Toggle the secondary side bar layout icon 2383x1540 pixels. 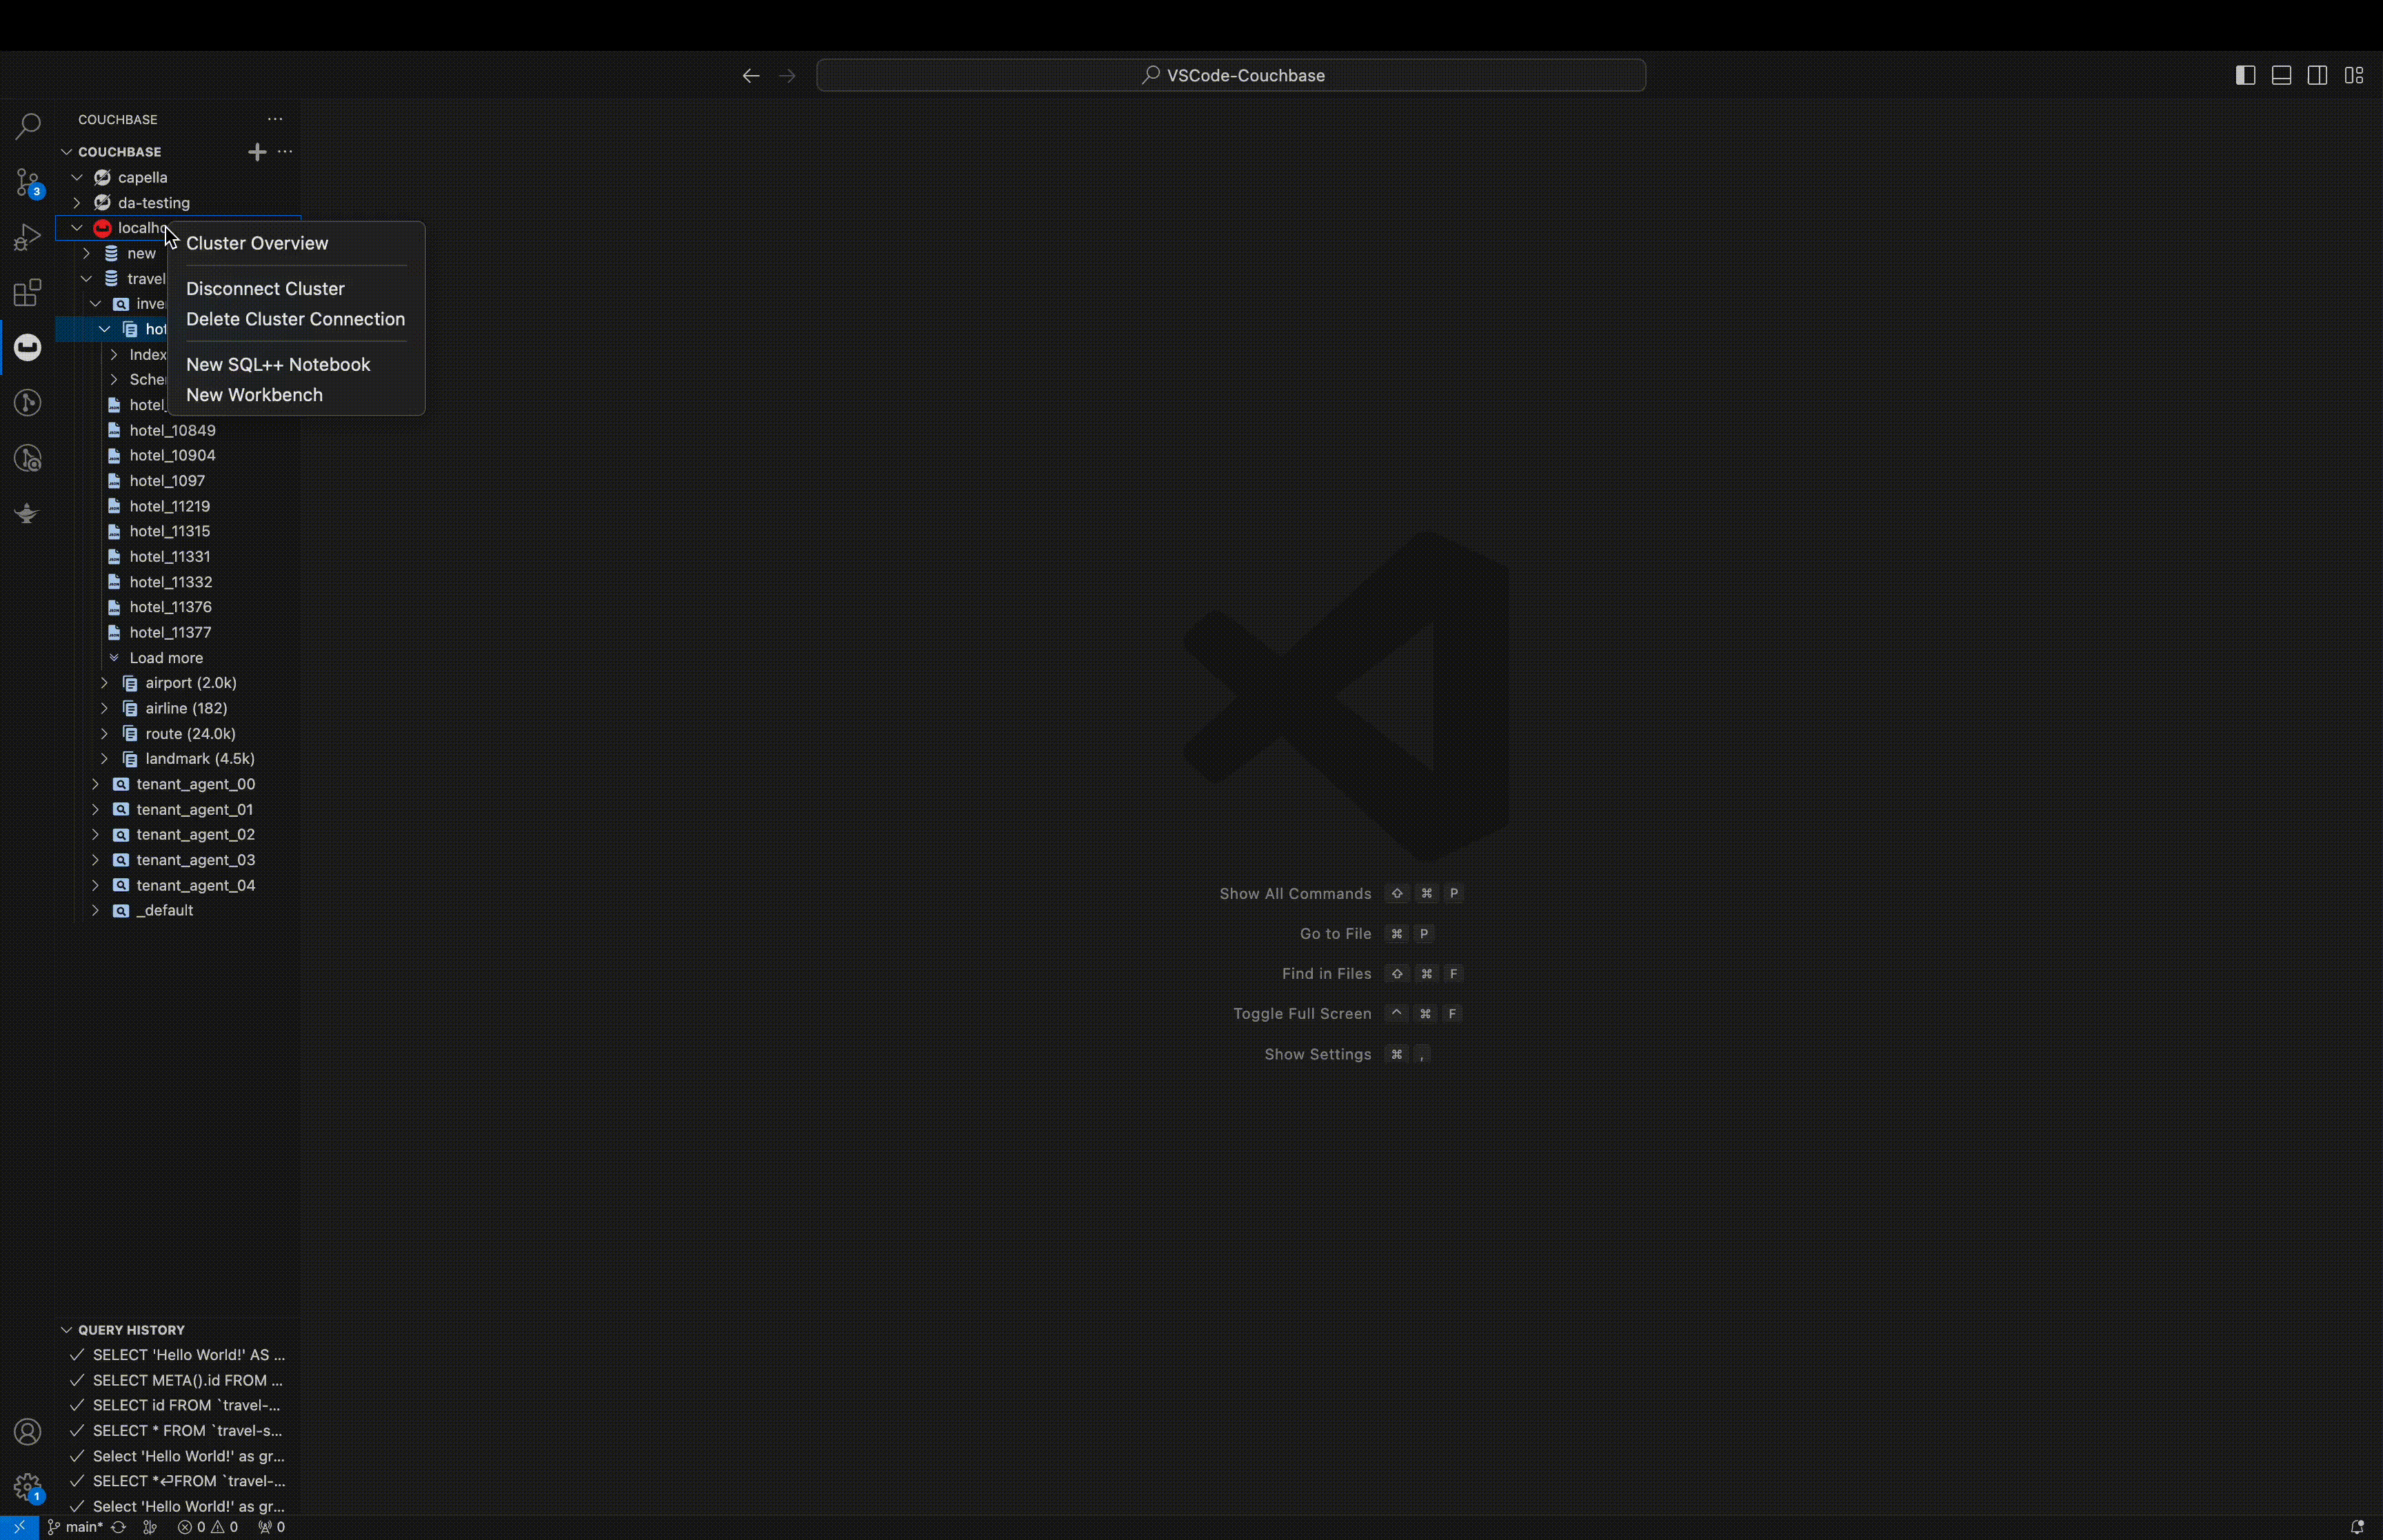click(2317, 76)
